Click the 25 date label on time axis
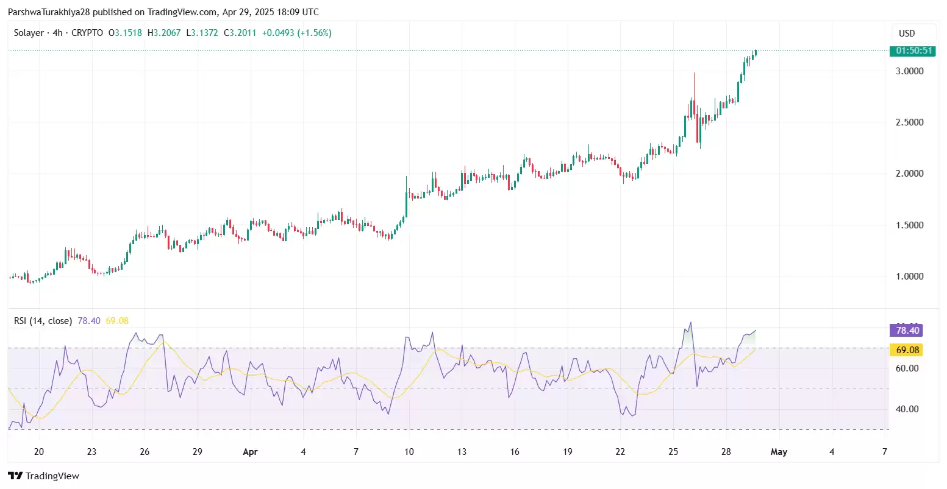 pos(673,452)
